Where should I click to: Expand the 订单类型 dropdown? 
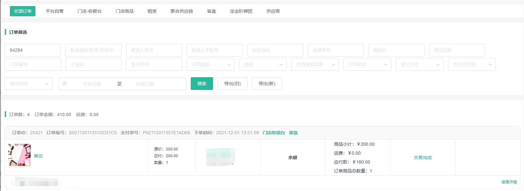(210, 64)
